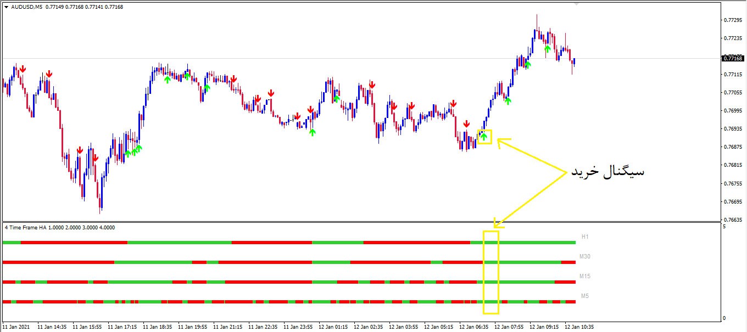The height and width of the screenshot is (332, 747).
Task: Click the 11 Jan 15:55 time label
Action: click(87, 327)
